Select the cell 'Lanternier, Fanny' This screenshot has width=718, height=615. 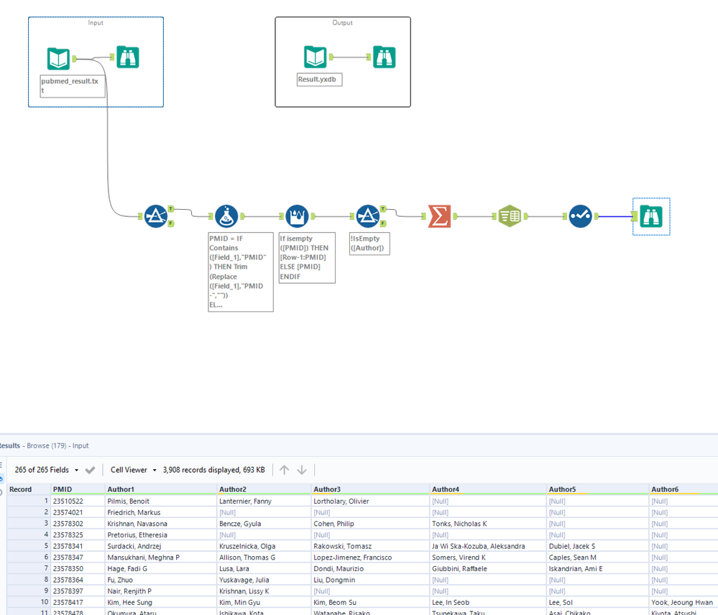coord(264,501)
